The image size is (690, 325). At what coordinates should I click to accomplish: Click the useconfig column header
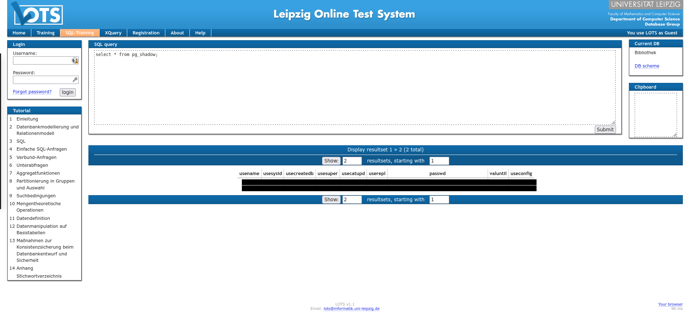pos(521,174)
